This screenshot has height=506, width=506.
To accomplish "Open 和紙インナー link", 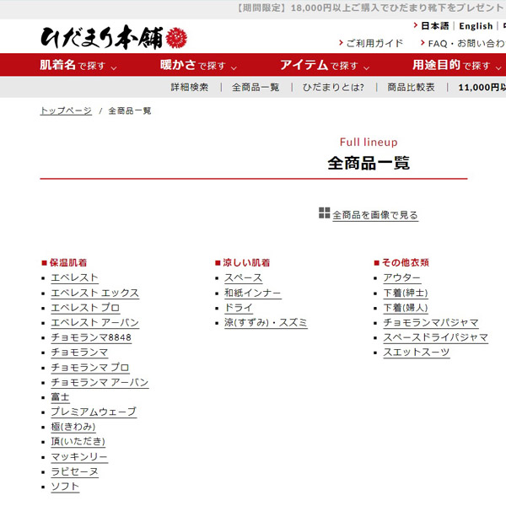I will 253,293.
